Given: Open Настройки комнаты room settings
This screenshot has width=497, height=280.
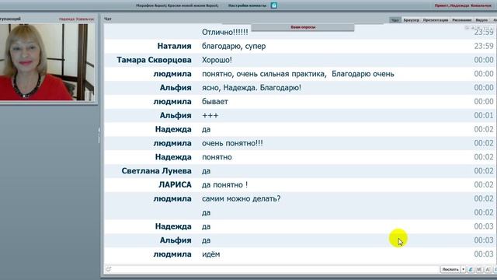Looking at the screenshot, I should (x=247, y=5).
